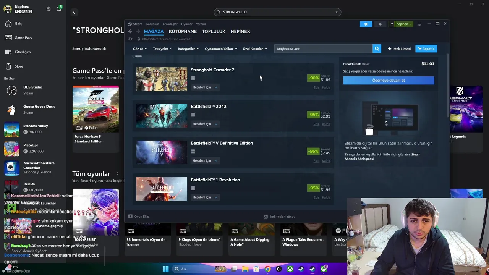Expand Kategoriler dropdown
The width and height of the screenshot is (489, 275).
[x=188, y=49]
